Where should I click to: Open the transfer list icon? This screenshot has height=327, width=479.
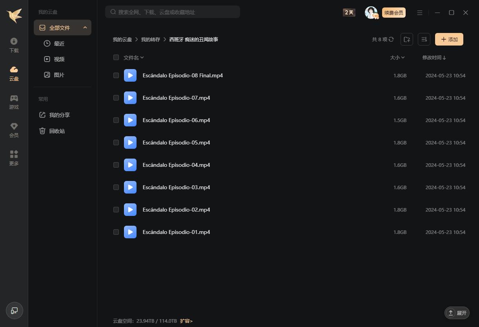pyautogui.click(x=424, y=39)
